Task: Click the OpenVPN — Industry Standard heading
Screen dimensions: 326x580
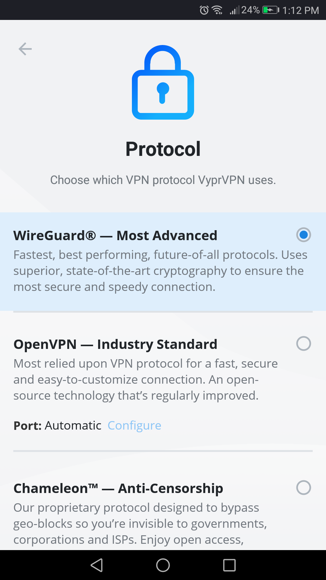Action: coord(115,343)
